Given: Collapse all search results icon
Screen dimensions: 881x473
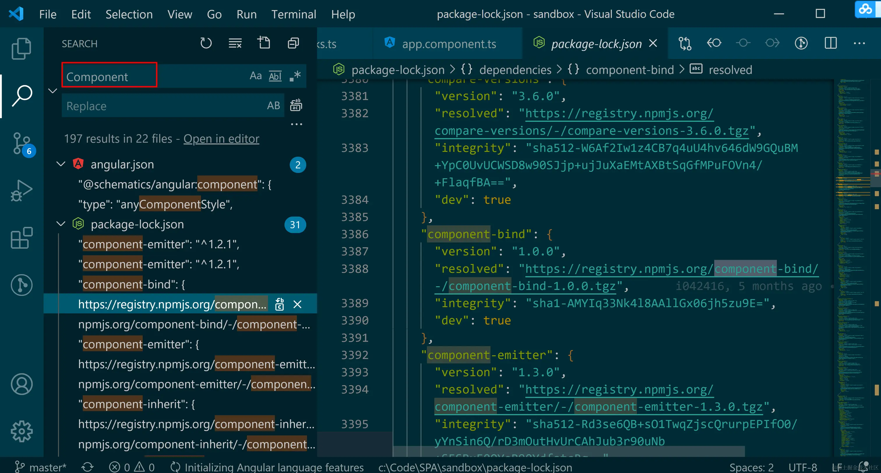Looking at the screenshot, I should click(x=293, y=43).
